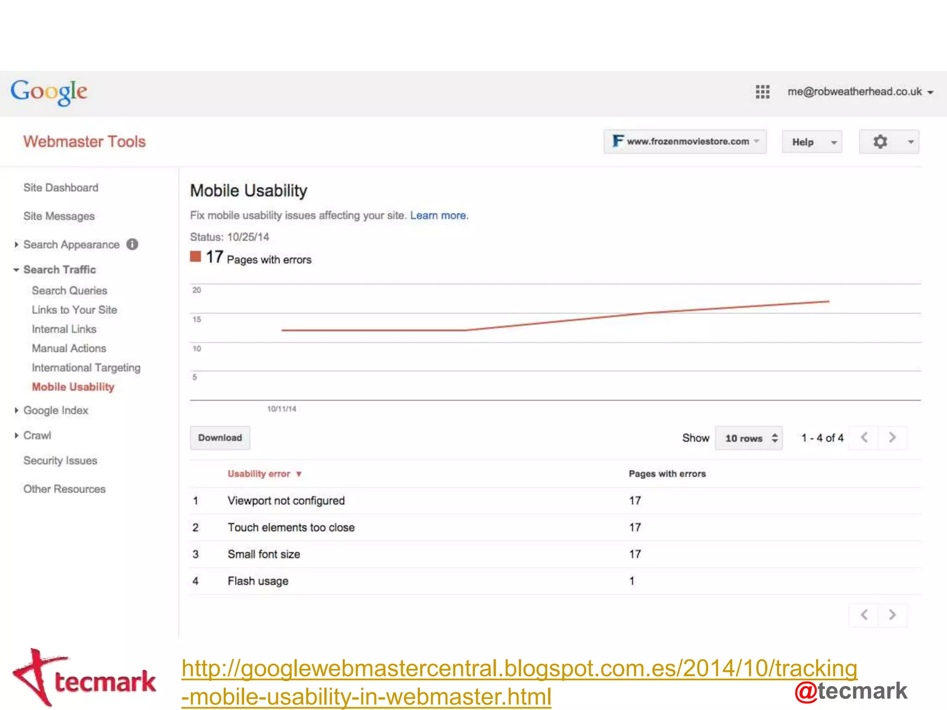Expand the Google Index section

click(17, 410)
